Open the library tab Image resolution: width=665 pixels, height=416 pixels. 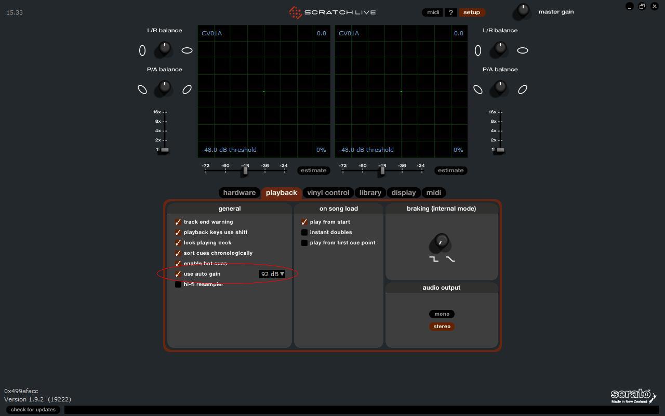pyautogui.click(x=370, y=192)
